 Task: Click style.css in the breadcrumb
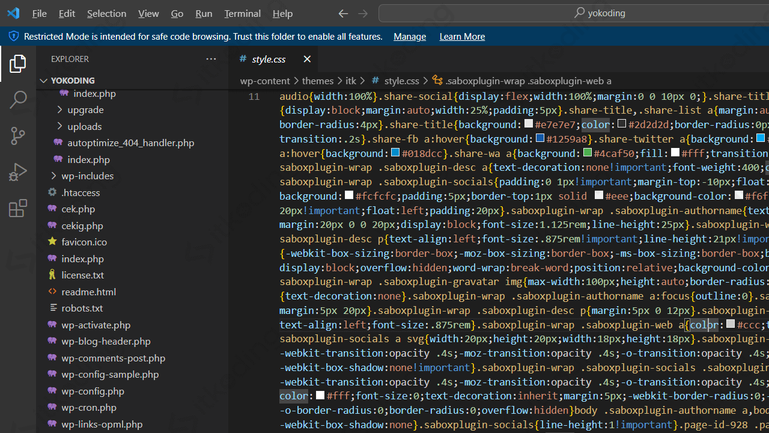coord(401,81)
